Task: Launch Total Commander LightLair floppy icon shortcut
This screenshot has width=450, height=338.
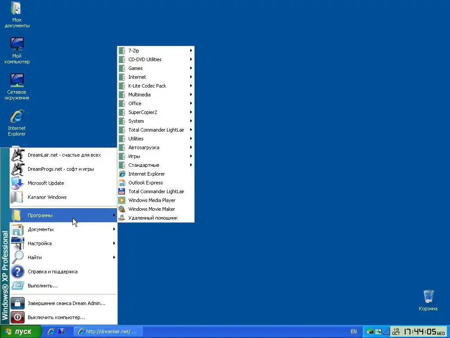Action: point(156,191)
